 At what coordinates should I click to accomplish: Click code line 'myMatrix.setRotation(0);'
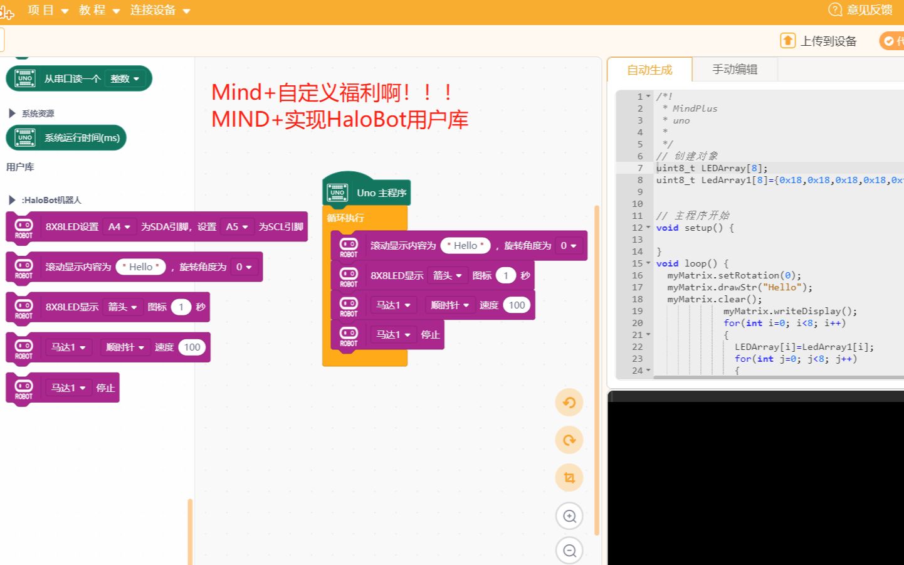coord(734,275)
